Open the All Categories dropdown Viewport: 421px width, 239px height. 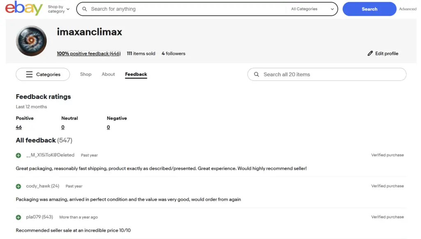point(312,9)
